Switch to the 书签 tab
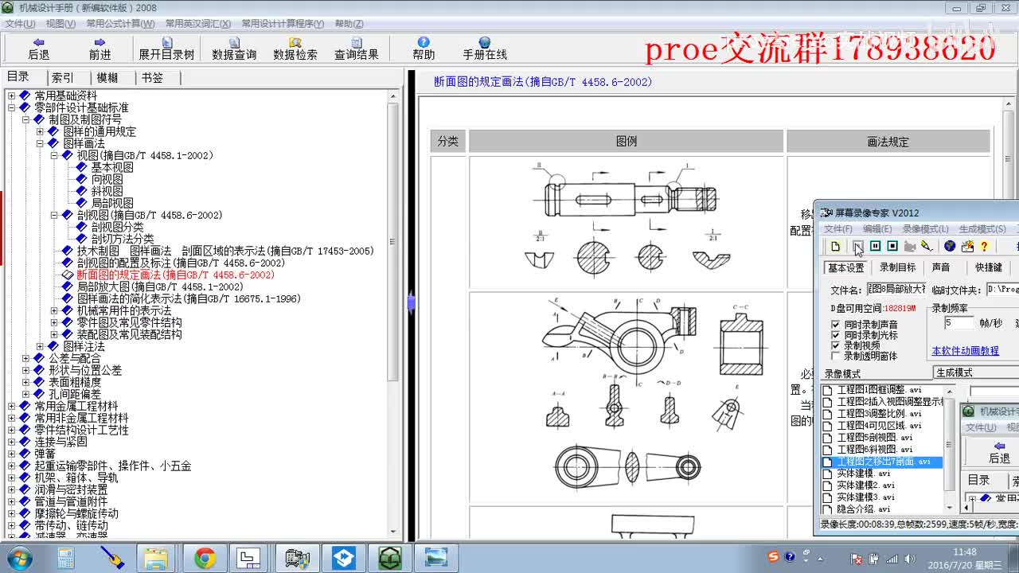 tap(152, 77)
